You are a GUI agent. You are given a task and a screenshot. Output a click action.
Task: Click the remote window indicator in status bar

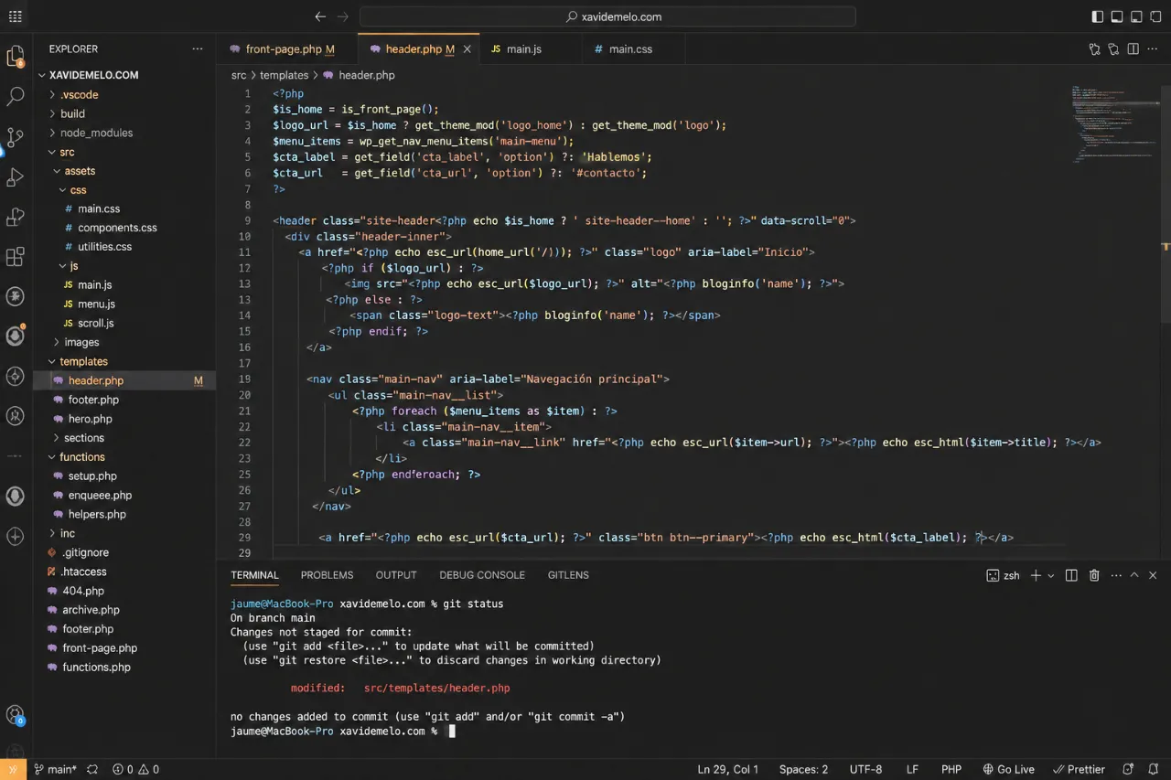13,769
